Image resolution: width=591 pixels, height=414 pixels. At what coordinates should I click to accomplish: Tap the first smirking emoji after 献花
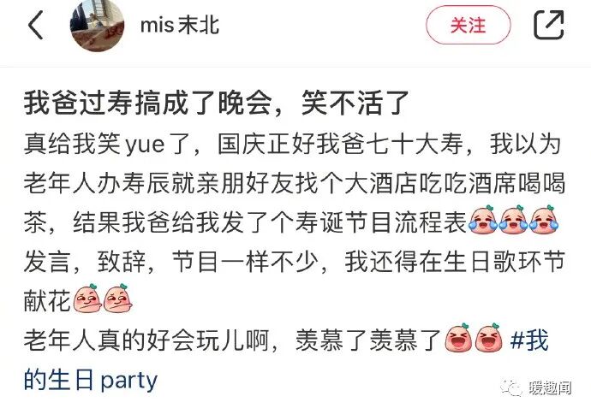pyautogui.click(x=87, y=299)
